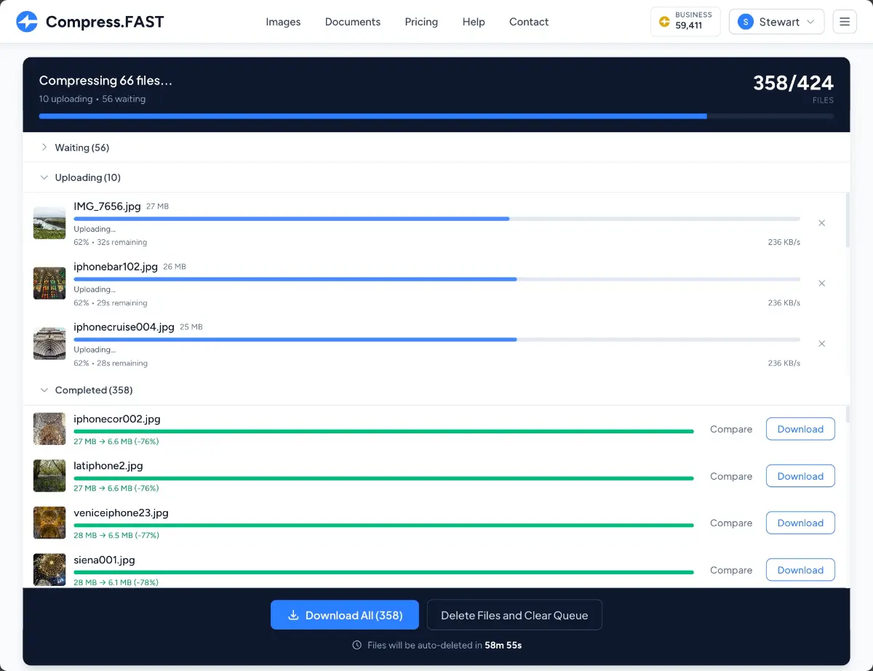Viewport: 873px width, 671px height.
Task: Cancel the IMG_7656.jpg upload with its X
Action: (x=821, y=223)
